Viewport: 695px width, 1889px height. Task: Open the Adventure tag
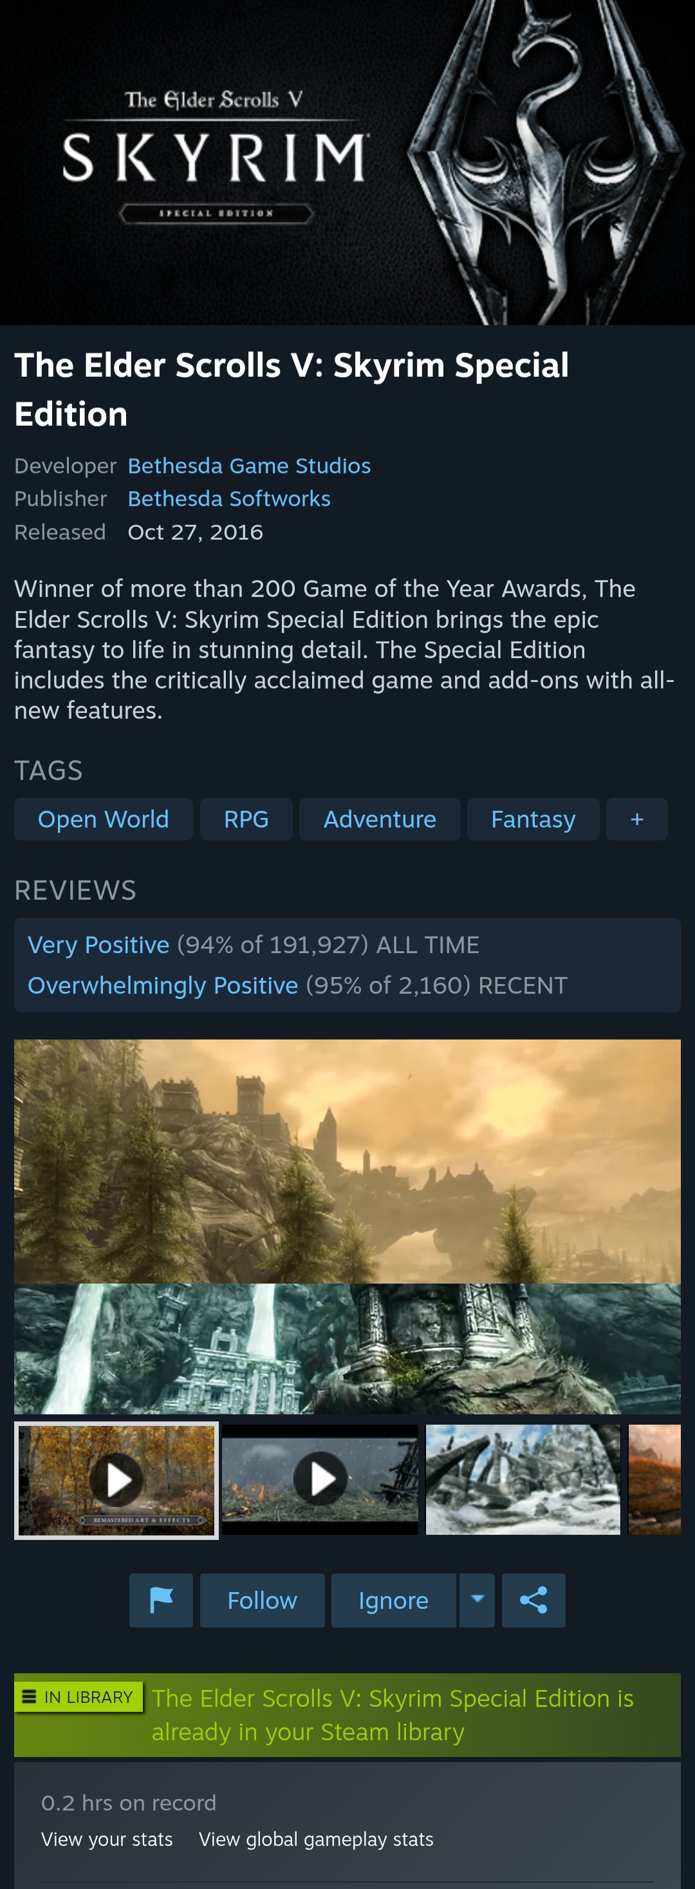(380, 819)
